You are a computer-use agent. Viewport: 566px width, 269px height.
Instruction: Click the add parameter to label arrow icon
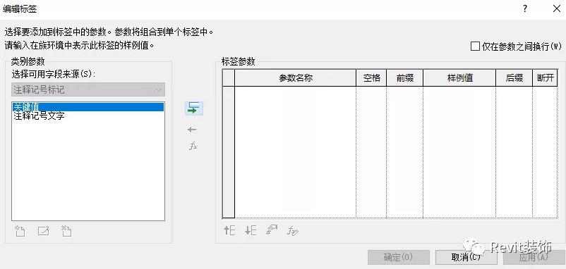pos(194,108)
